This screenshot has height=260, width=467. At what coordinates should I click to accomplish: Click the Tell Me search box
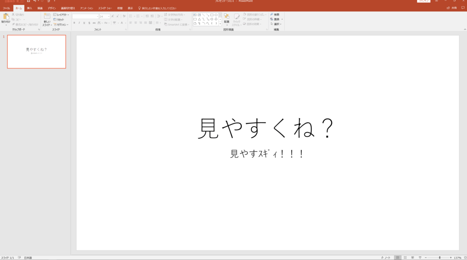coord(157,8)
